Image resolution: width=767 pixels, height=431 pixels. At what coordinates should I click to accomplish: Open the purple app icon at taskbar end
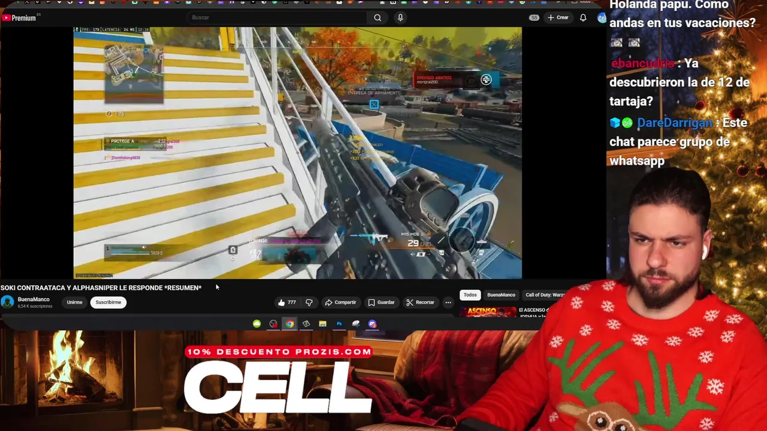372,324
